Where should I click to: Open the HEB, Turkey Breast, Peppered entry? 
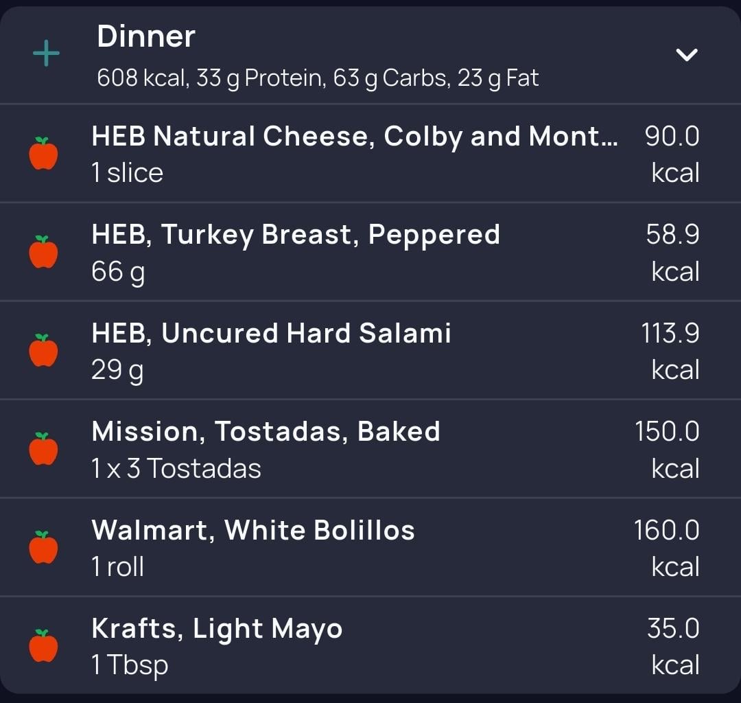click(370, 251)
